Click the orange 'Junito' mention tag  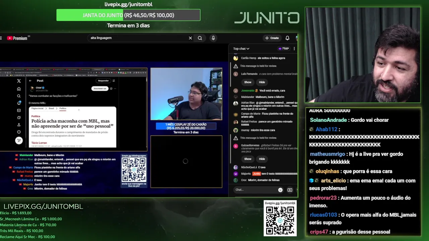point(256,174)
